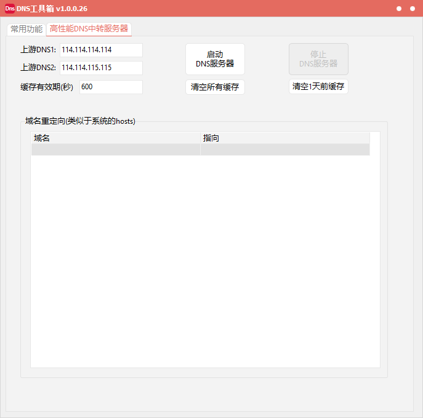Select the first row's 指向 cell
This screenshot has width=423, height=418.
284,150
